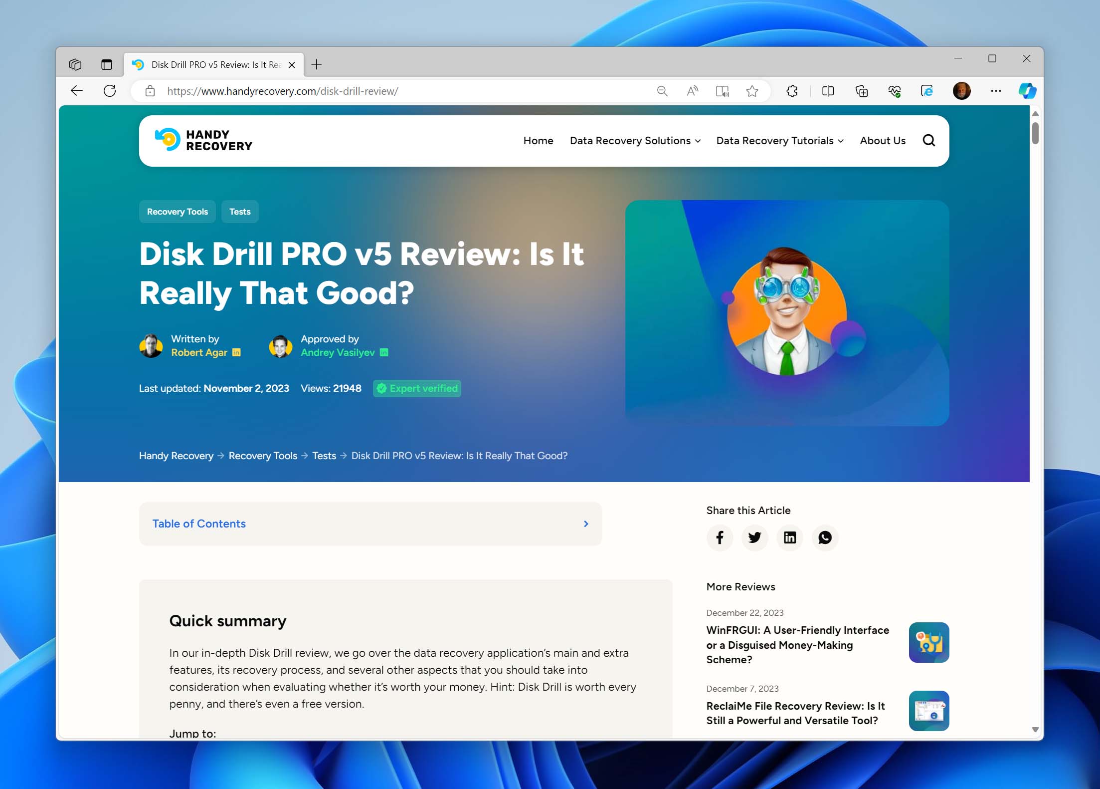Open Immersive Reader icon in address bar
Screen dimensions: 1100x789
tap(723, 91)
